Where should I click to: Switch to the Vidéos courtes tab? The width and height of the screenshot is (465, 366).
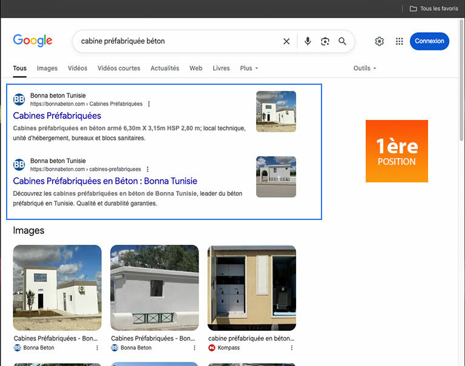point(119,68)
